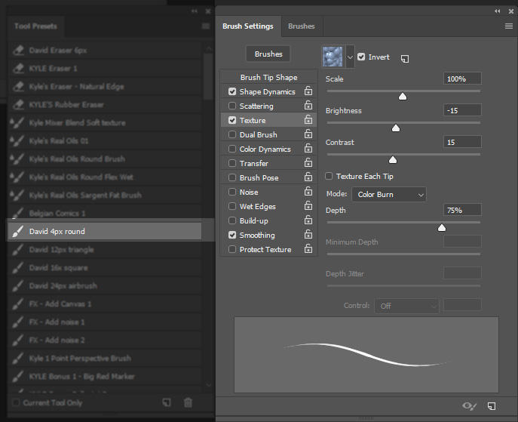Toggle the live brush tip preview icon
Screen dimensions: 518x422
[469, 406]
